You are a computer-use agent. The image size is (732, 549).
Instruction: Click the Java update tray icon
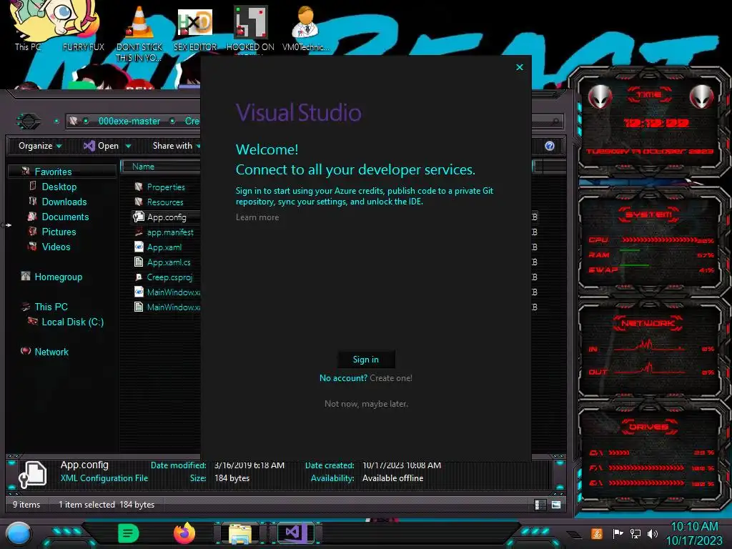pos(597,533)
